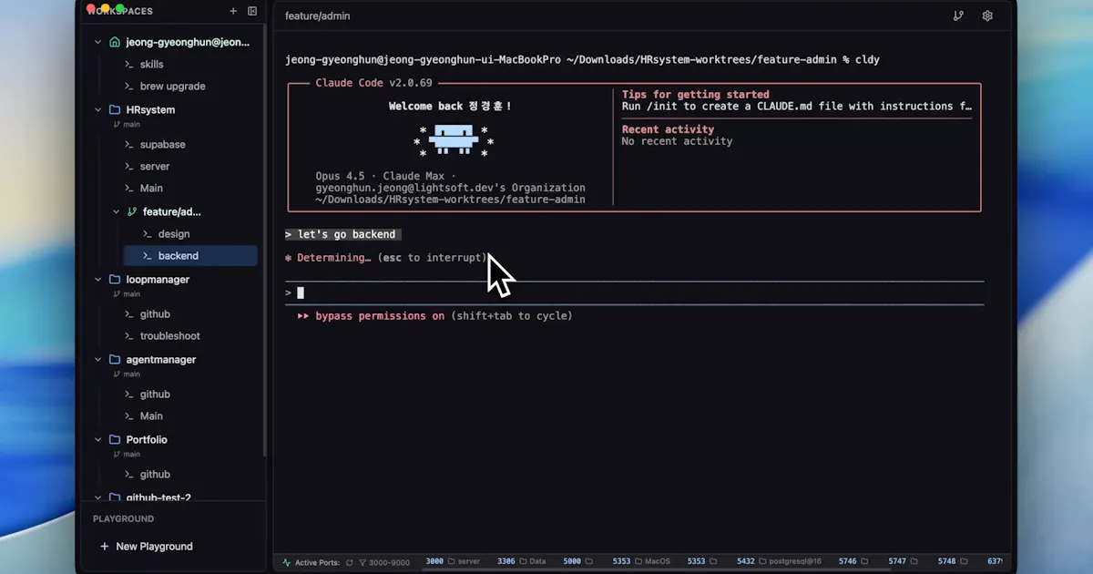Viewport: 1093px width, 574px height.
Task: Collapse agentmanager workspace chevron
Action: (98, 359)
